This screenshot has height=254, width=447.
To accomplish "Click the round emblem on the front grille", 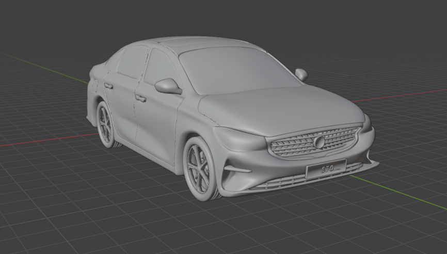I will pos(318,142).
